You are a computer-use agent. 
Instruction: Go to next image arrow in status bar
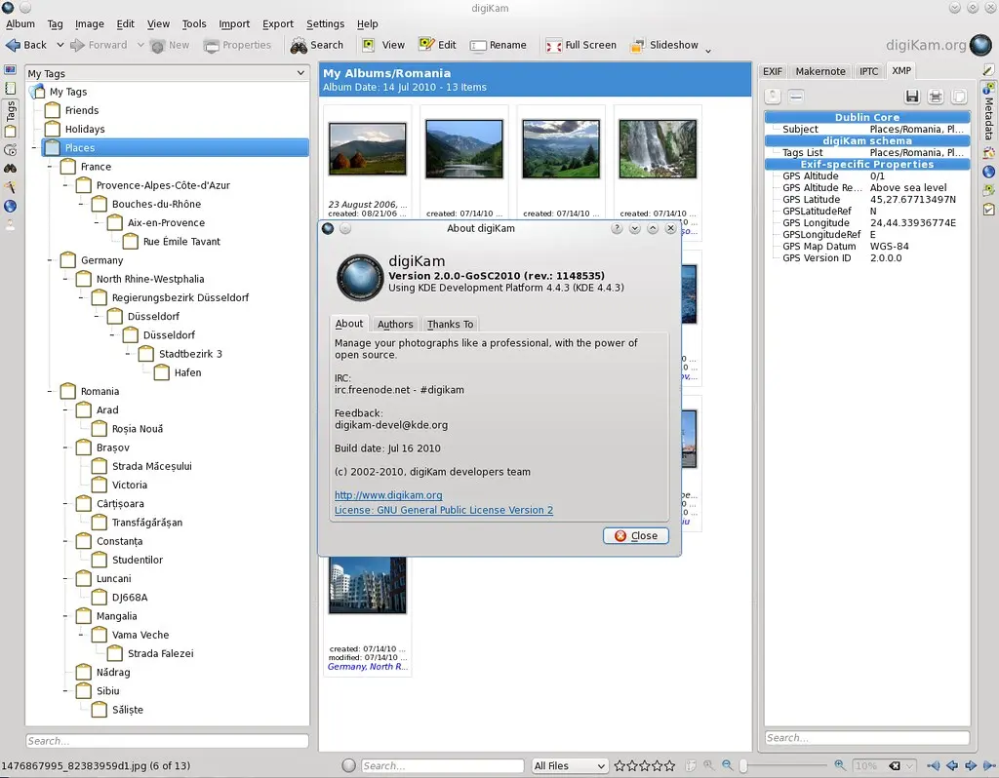click(x=971, y=765)
